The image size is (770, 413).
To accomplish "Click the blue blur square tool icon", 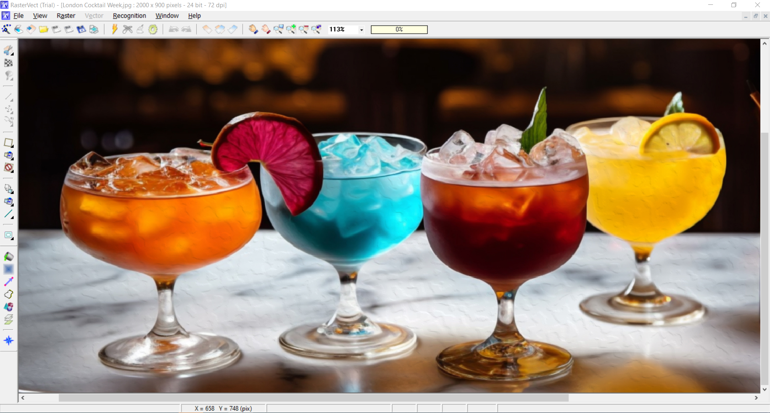I will 9,269.
